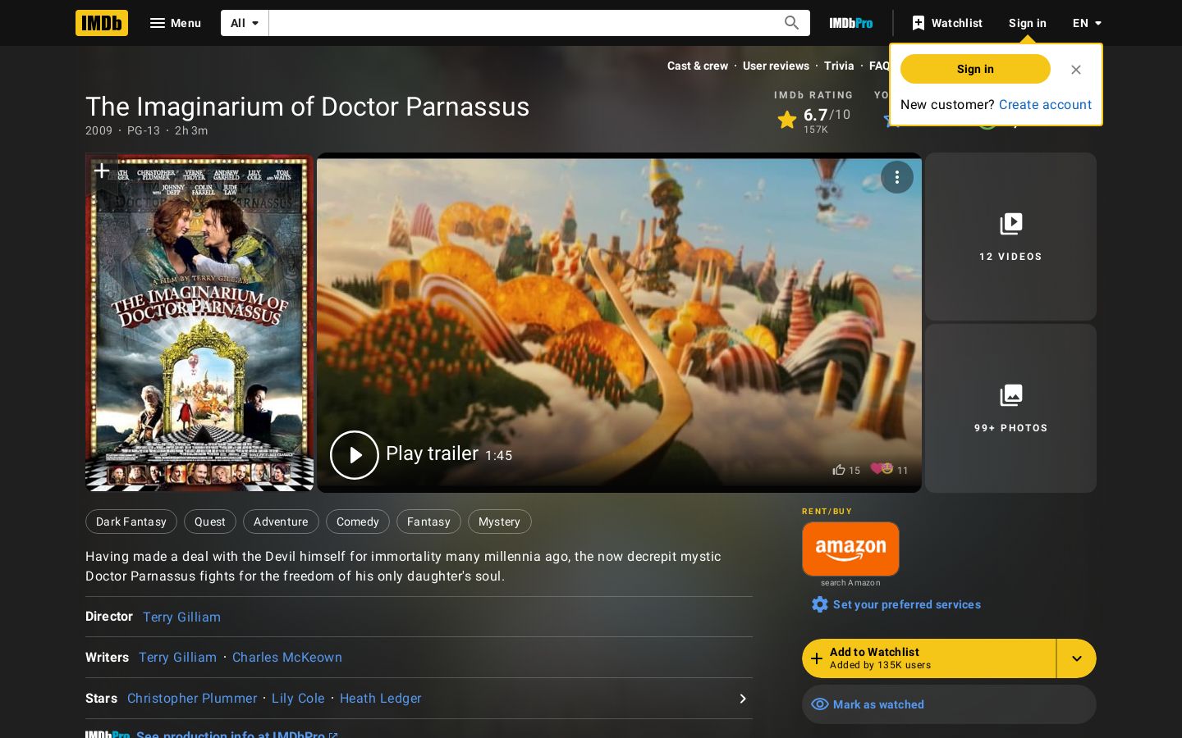1182x738 pixels.
Task: Toggle Mark as watched
Action: tap(949, 704)
